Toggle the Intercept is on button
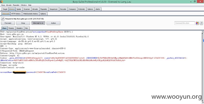The width and height of the screenshot is (204, 104). tap(38, 23)
